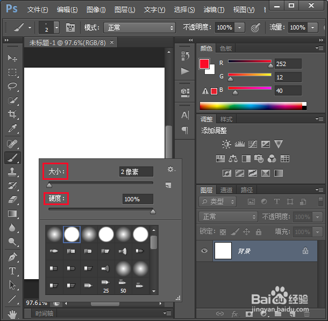This screenshot has width=328, height=321.
Task: Create new preset from this brush
Action: [168, 185]
